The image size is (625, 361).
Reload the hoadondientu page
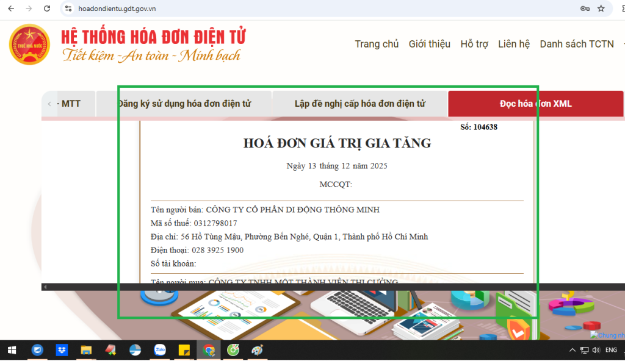46,9
